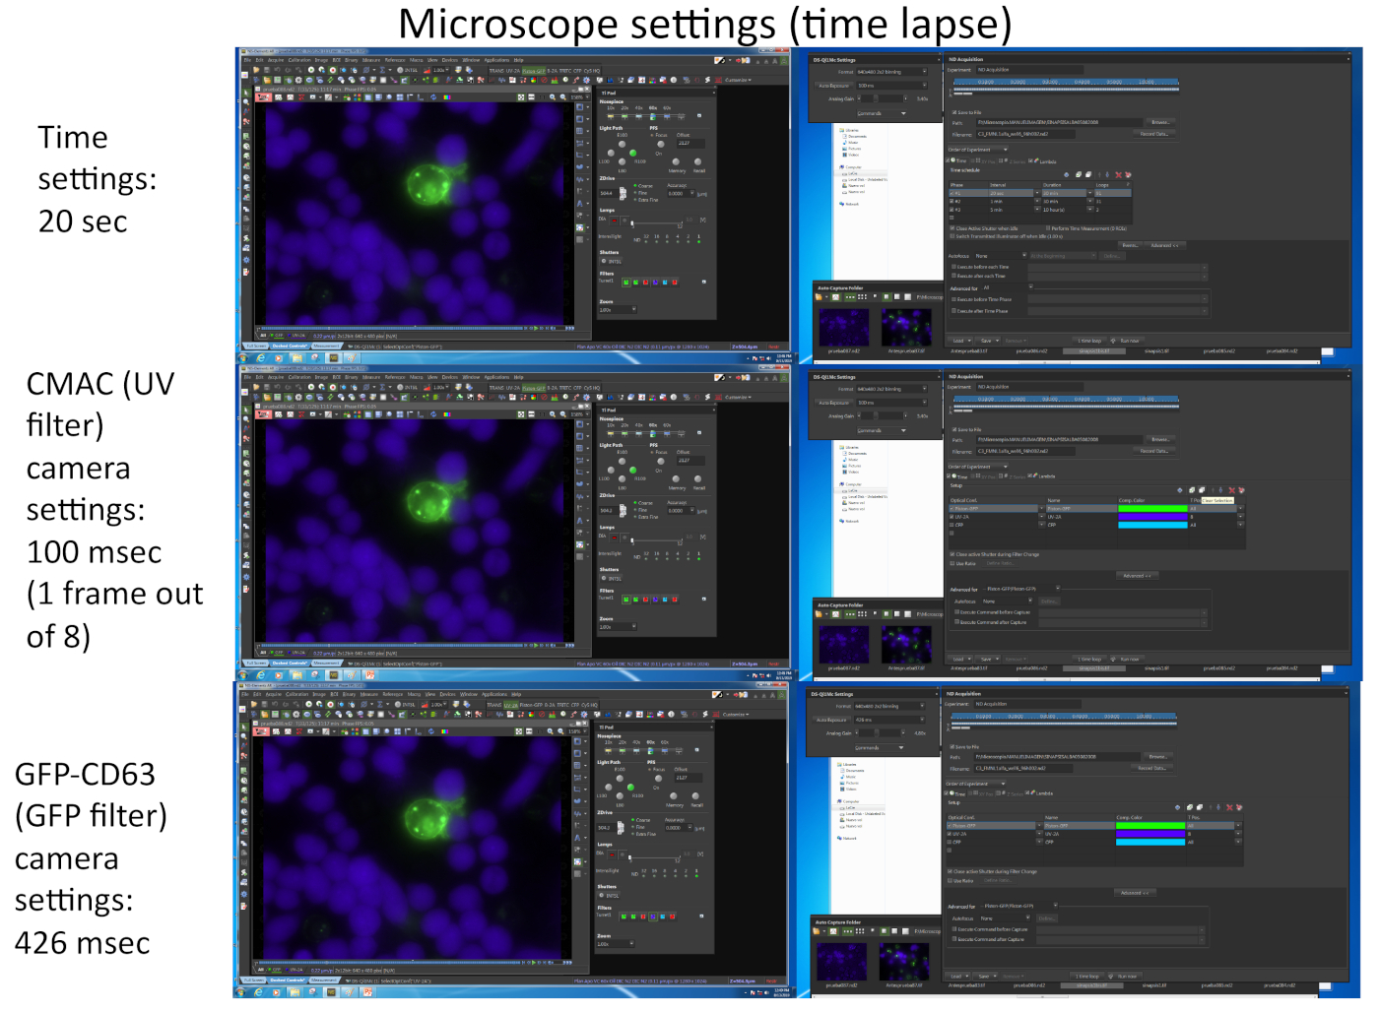This screenshot has height=1012, width=1379.
Task: Click R100 light path button in 20 sec screenshot
Action: coord(632,153)
